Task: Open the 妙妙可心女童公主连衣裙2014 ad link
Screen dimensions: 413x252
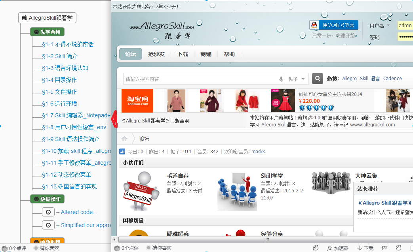Action: (x=330, y=94)
